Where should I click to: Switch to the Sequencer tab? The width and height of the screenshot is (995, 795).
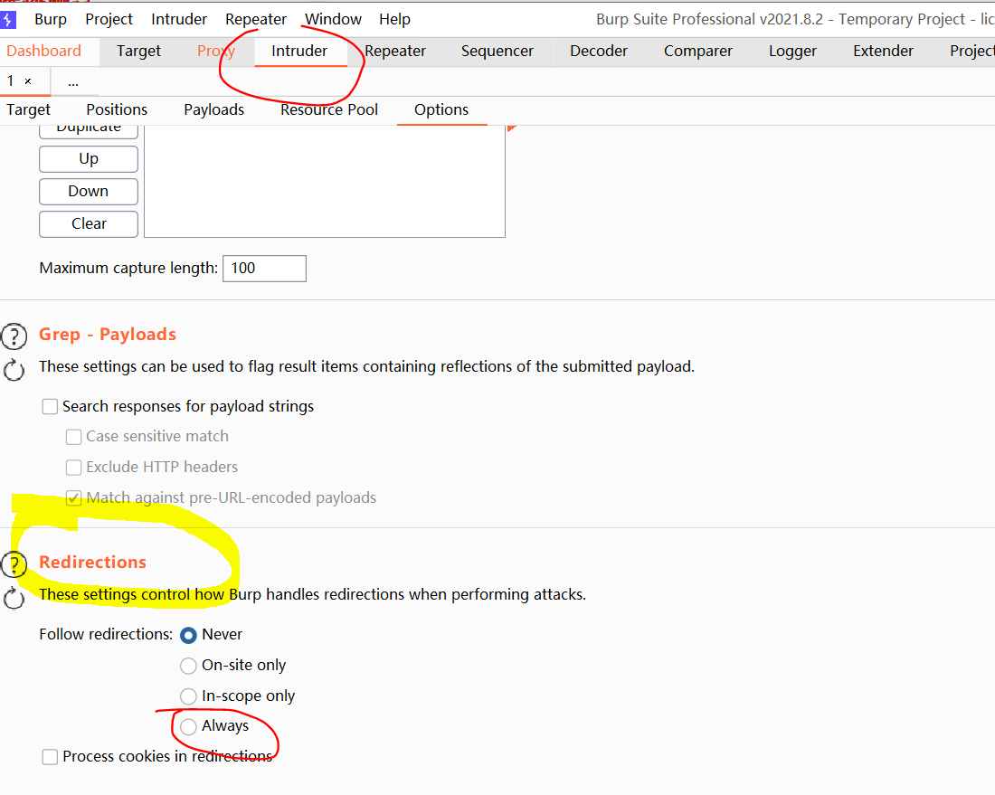497,51
